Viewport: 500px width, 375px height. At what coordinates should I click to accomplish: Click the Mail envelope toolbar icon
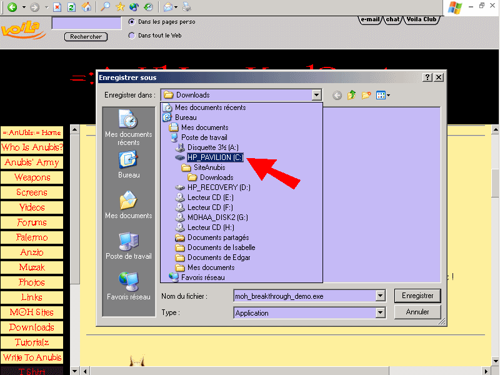point(168,7)
